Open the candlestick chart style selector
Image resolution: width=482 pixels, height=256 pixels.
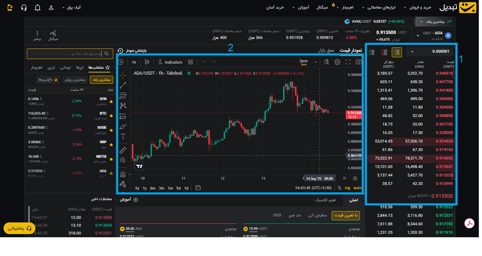point(147,62)
